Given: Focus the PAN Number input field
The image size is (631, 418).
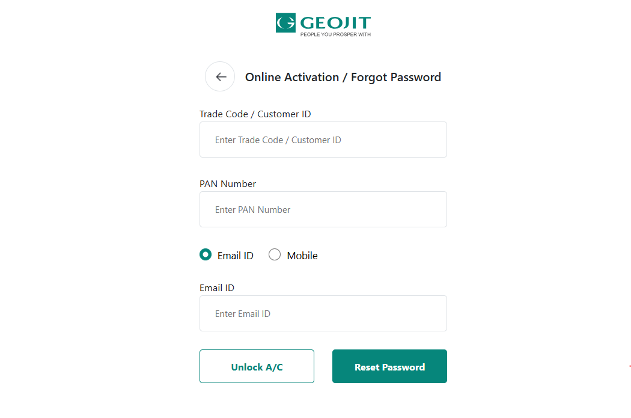Looking at the screenshot, I should click(x=323, y=210).
